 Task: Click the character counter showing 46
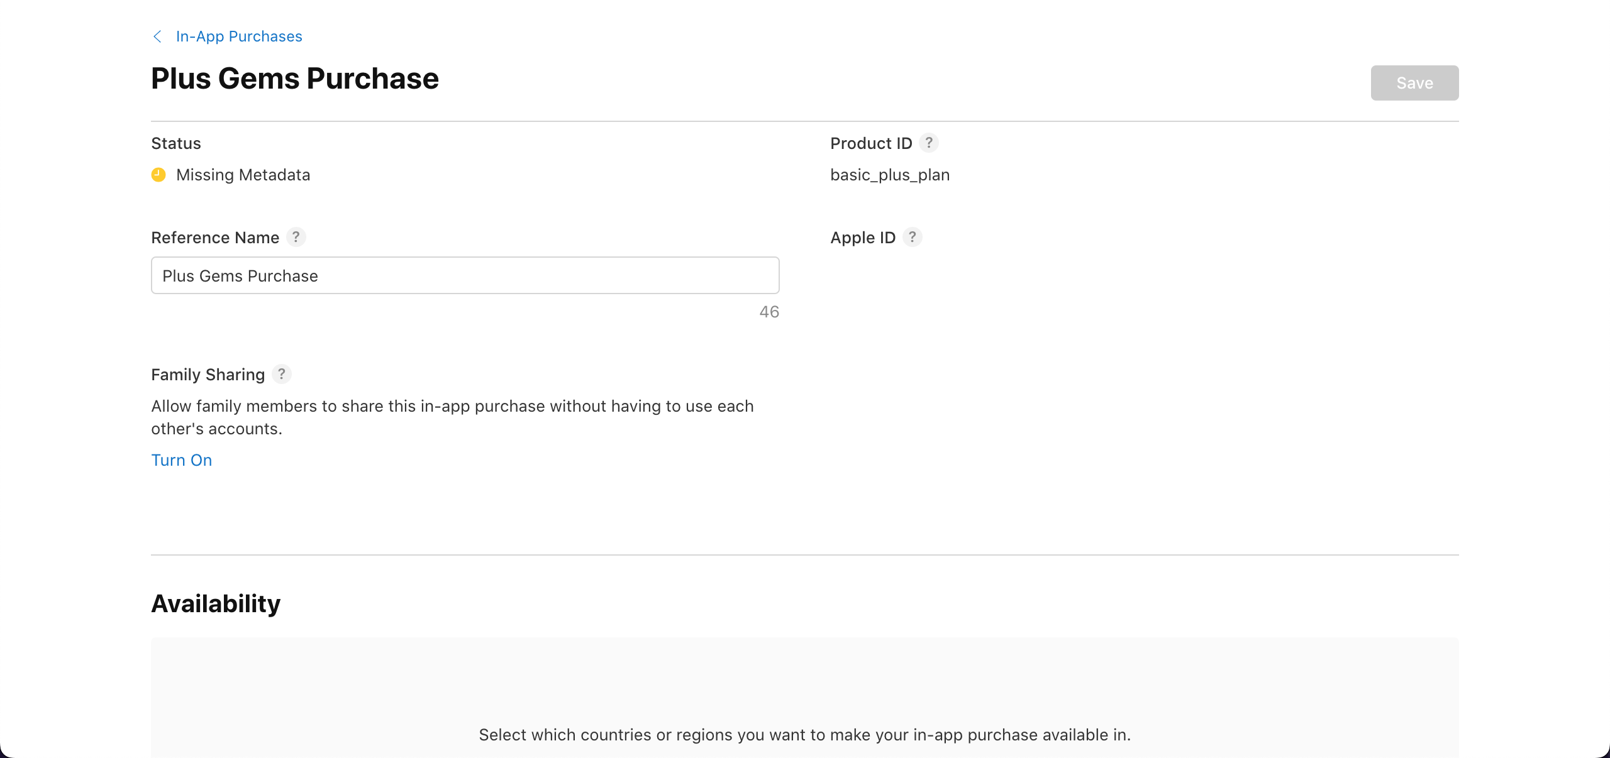[x=768, y=311]
